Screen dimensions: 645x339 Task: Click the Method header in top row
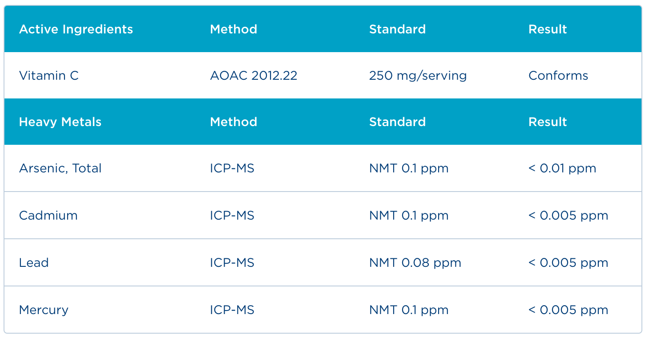pyautogui.click(x=234, y=29)
